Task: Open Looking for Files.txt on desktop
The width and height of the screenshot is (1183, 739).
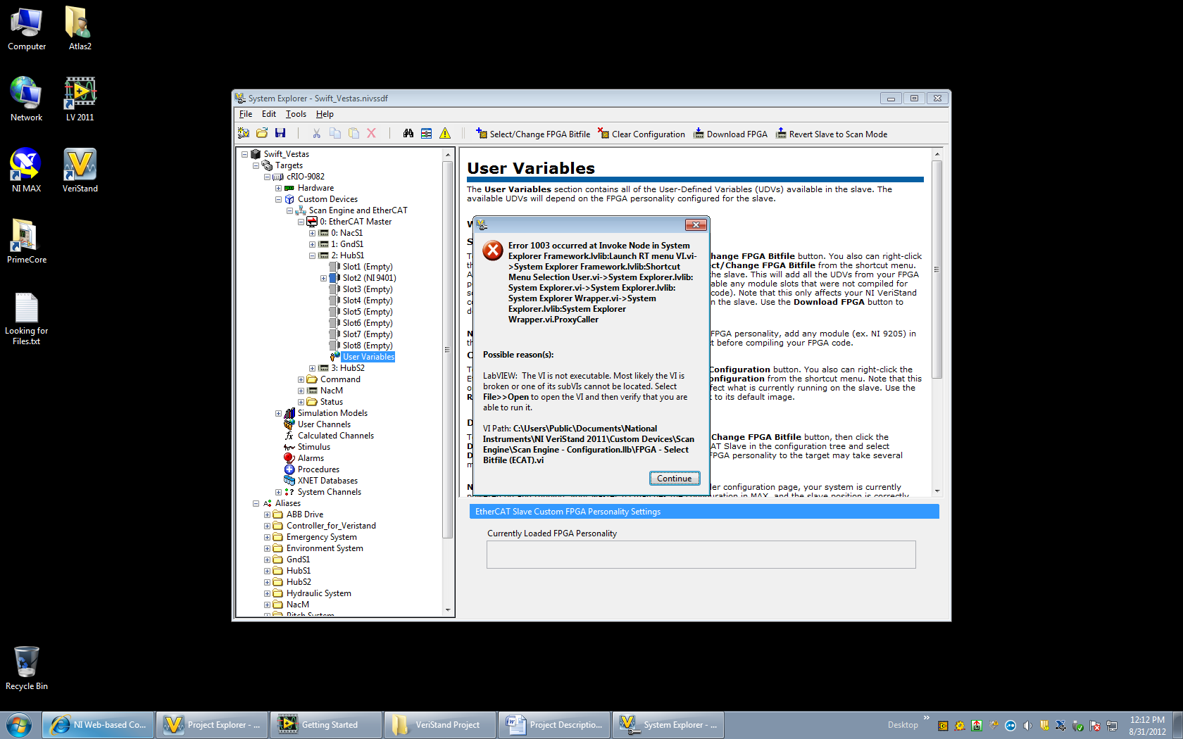Action: [27, 319]
